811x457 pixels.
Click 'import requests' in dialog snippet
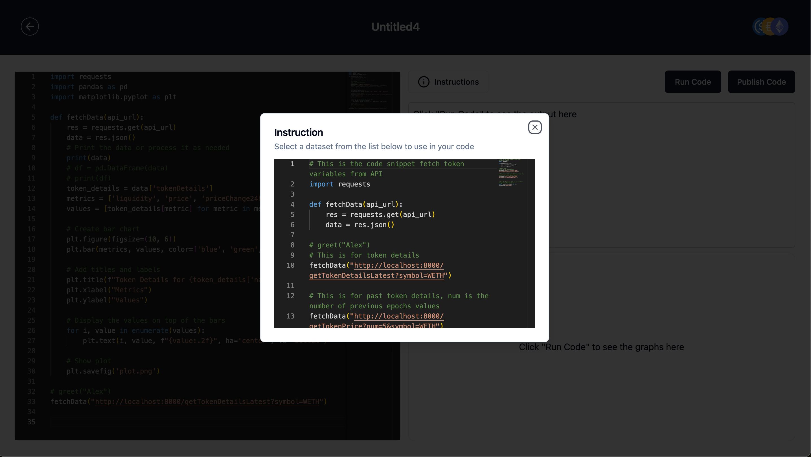(339, 184)
